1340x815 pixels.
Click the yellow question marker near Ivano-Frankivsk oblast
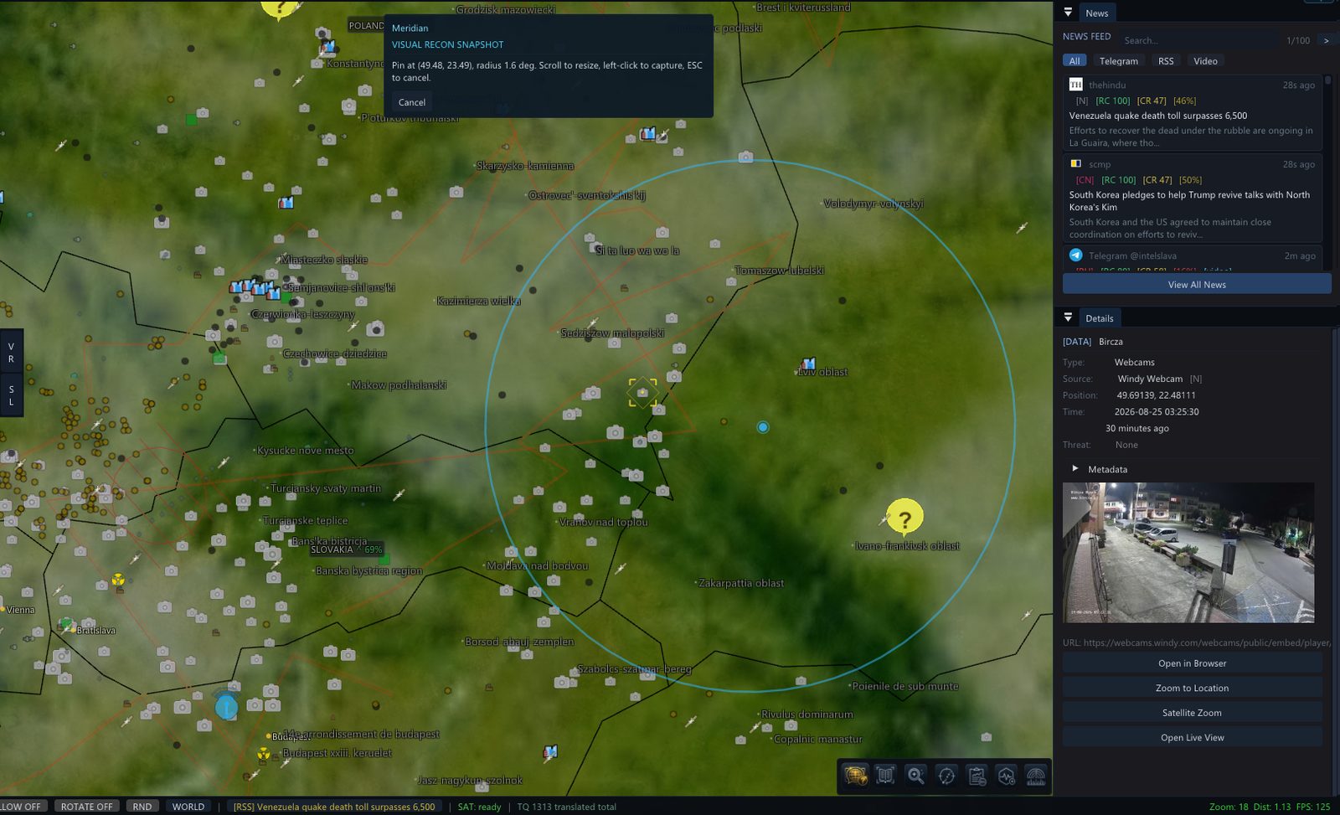pyautogui.click(x=904, y=517)
